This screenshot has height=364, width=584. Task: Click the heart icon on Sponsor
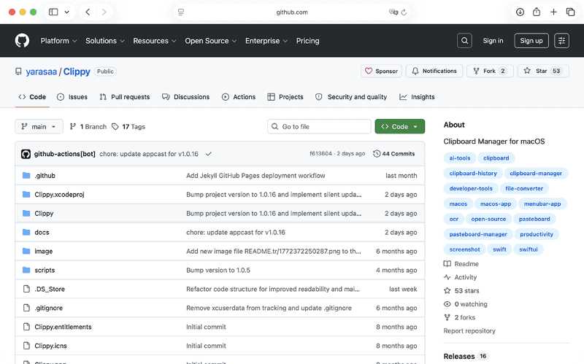pos(369,71)
